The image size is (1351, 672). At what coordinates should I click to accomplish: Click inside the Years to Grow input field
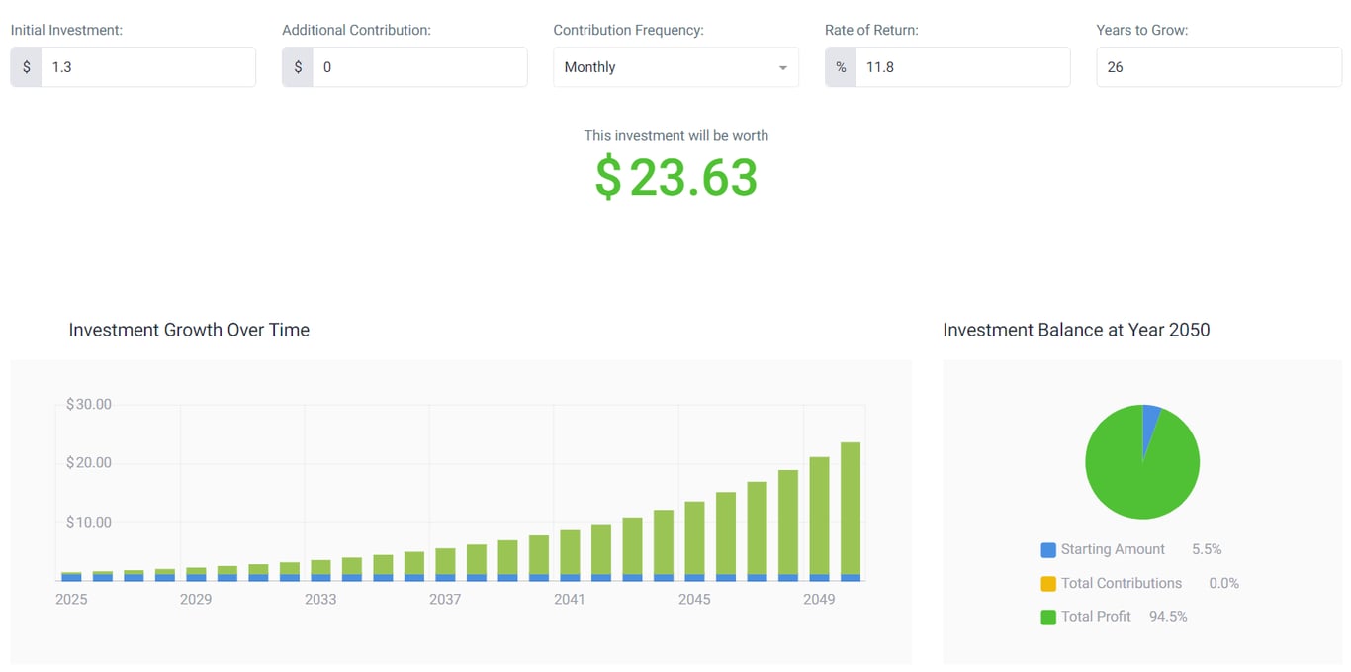click(x=1218, y=66)
